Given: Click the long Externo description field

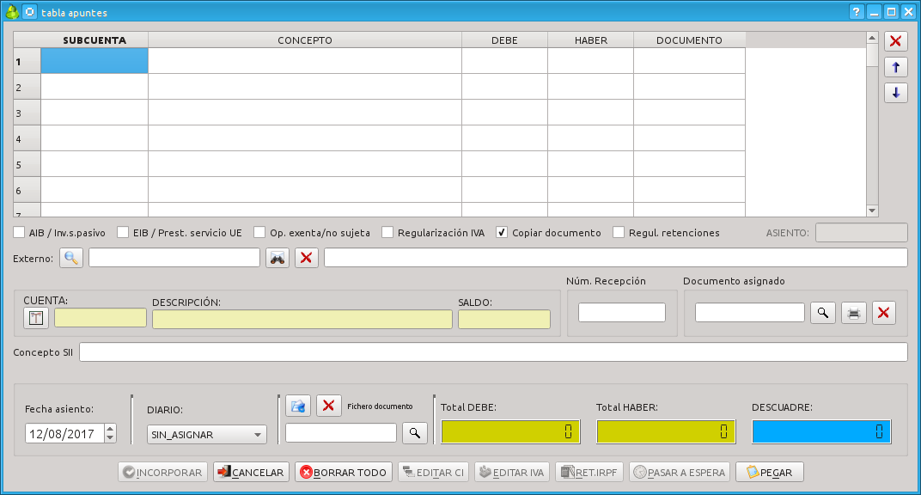Looking at the screenshot, I should [x=616, y=257].
